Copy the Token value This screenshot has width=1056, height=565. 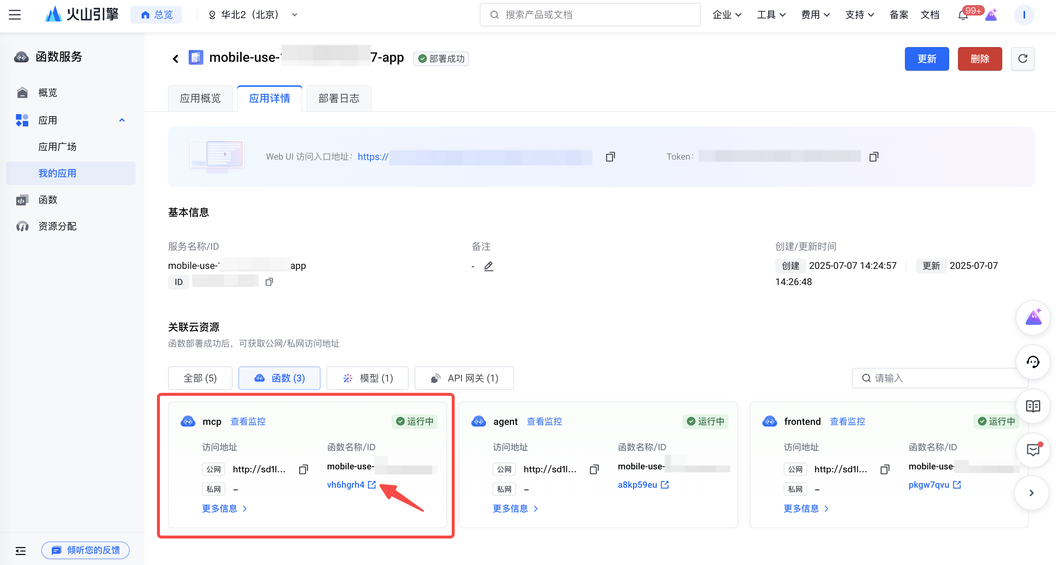point(874,157)
